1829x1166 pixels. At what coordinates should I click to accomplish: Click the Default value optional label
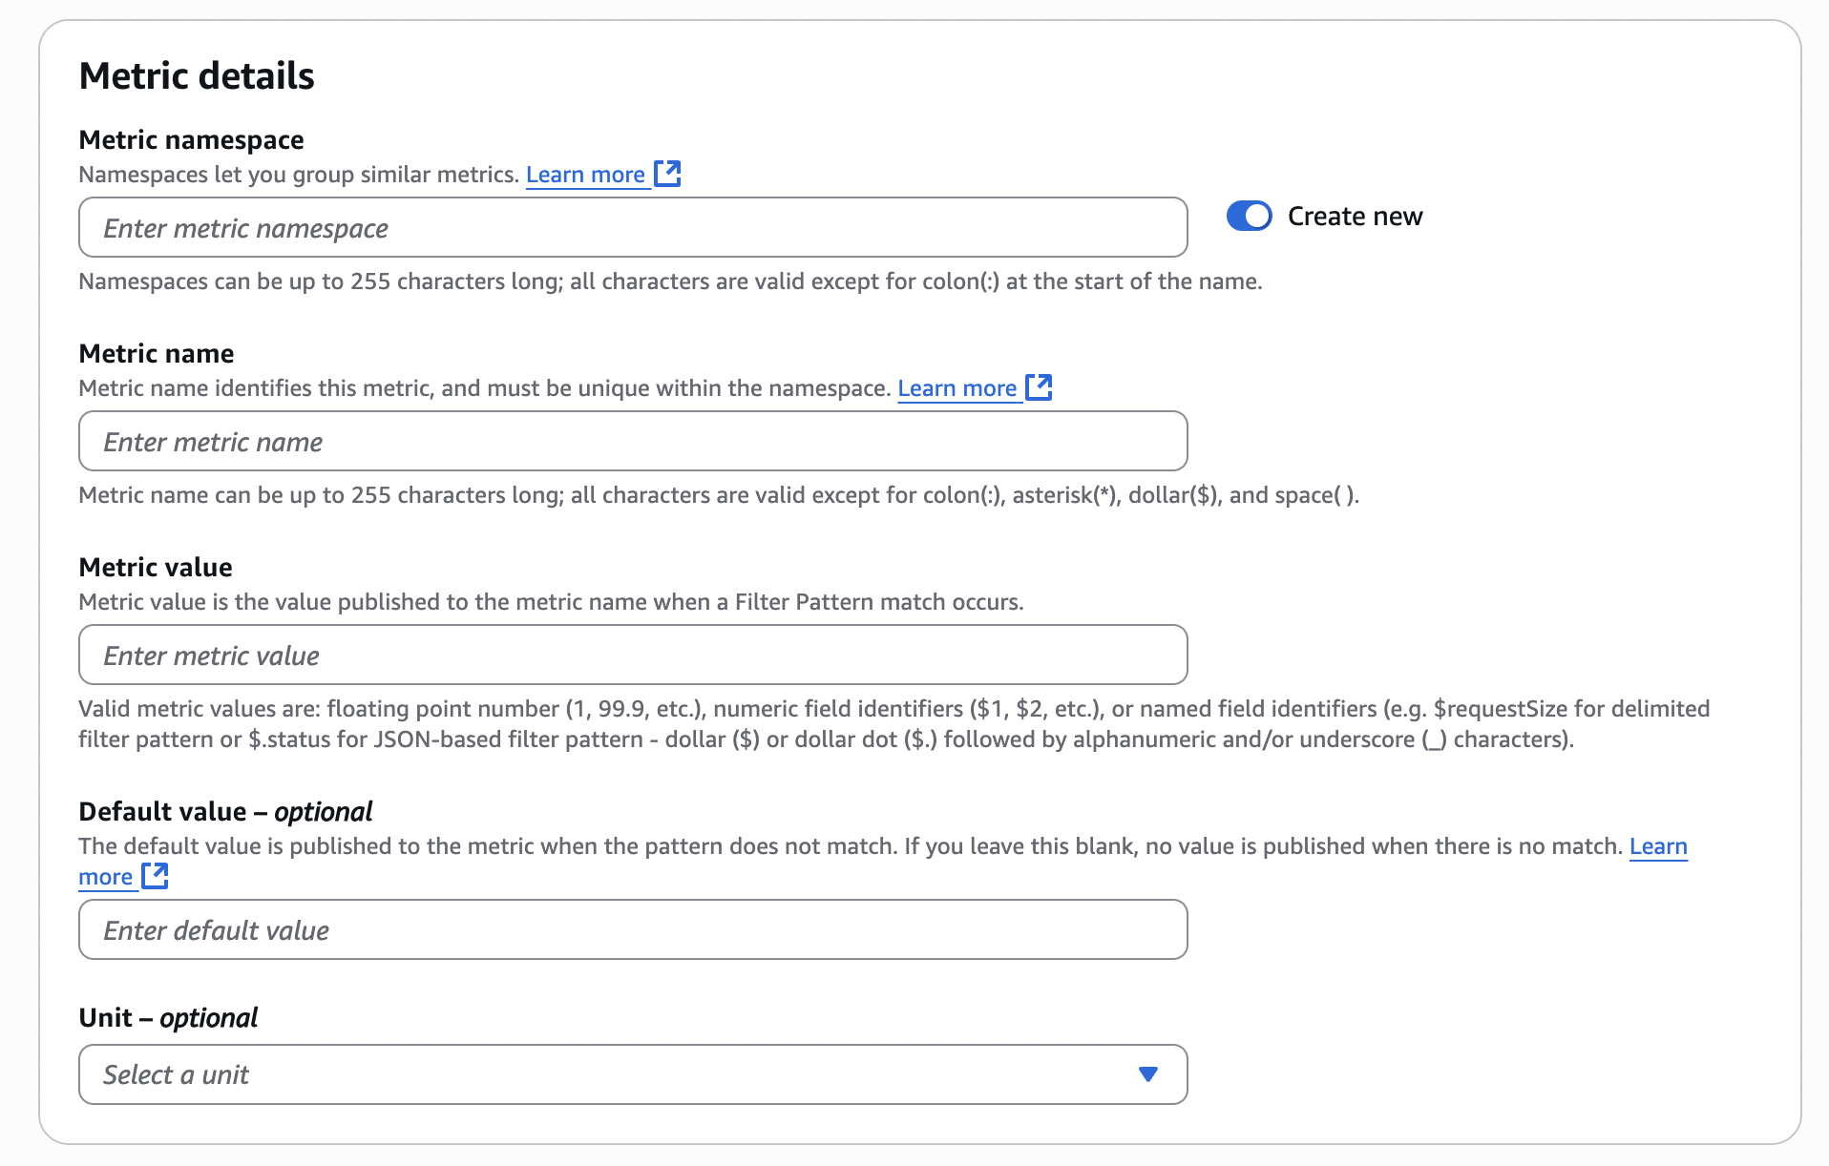(x=225, y=812)
